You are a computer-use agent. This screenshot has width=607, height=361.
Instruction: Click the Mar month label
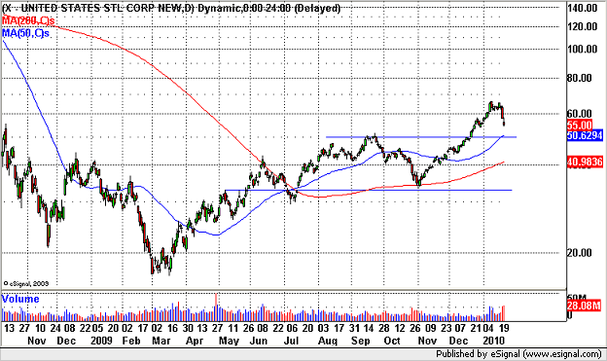161,341
